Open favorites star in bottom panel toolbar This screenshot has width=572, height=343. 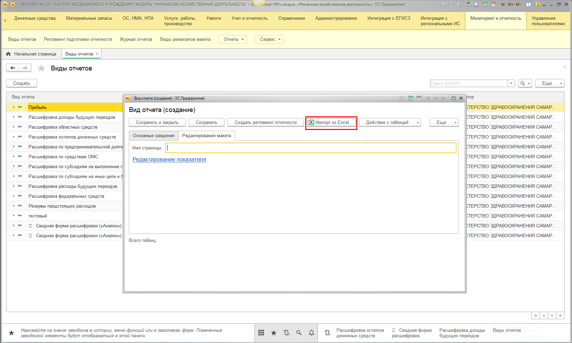coord(274,333)
